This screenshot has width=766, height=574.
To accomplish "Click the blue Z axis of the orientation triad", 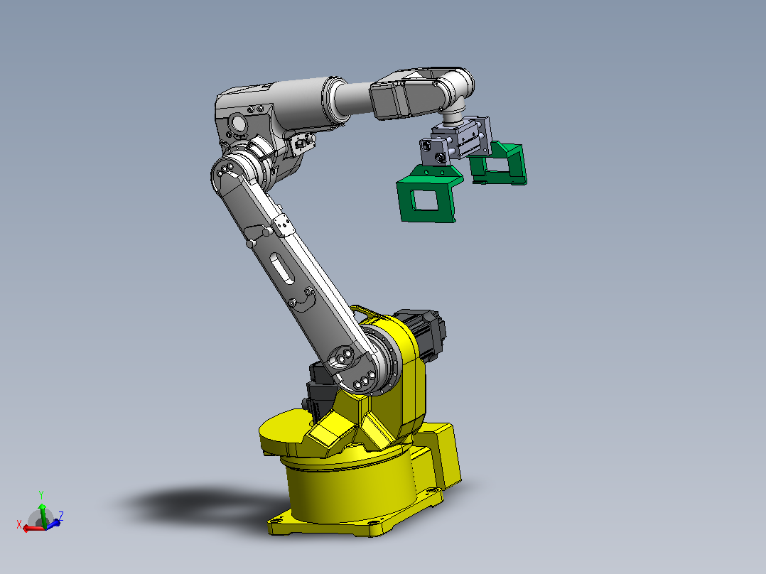I will [x=53, y=523].
